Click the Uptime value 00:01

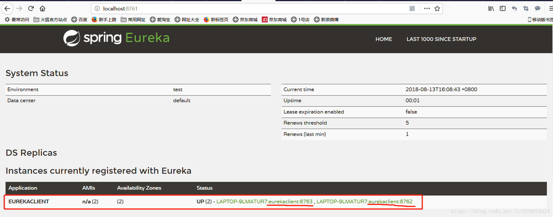(x=412, y=101)
